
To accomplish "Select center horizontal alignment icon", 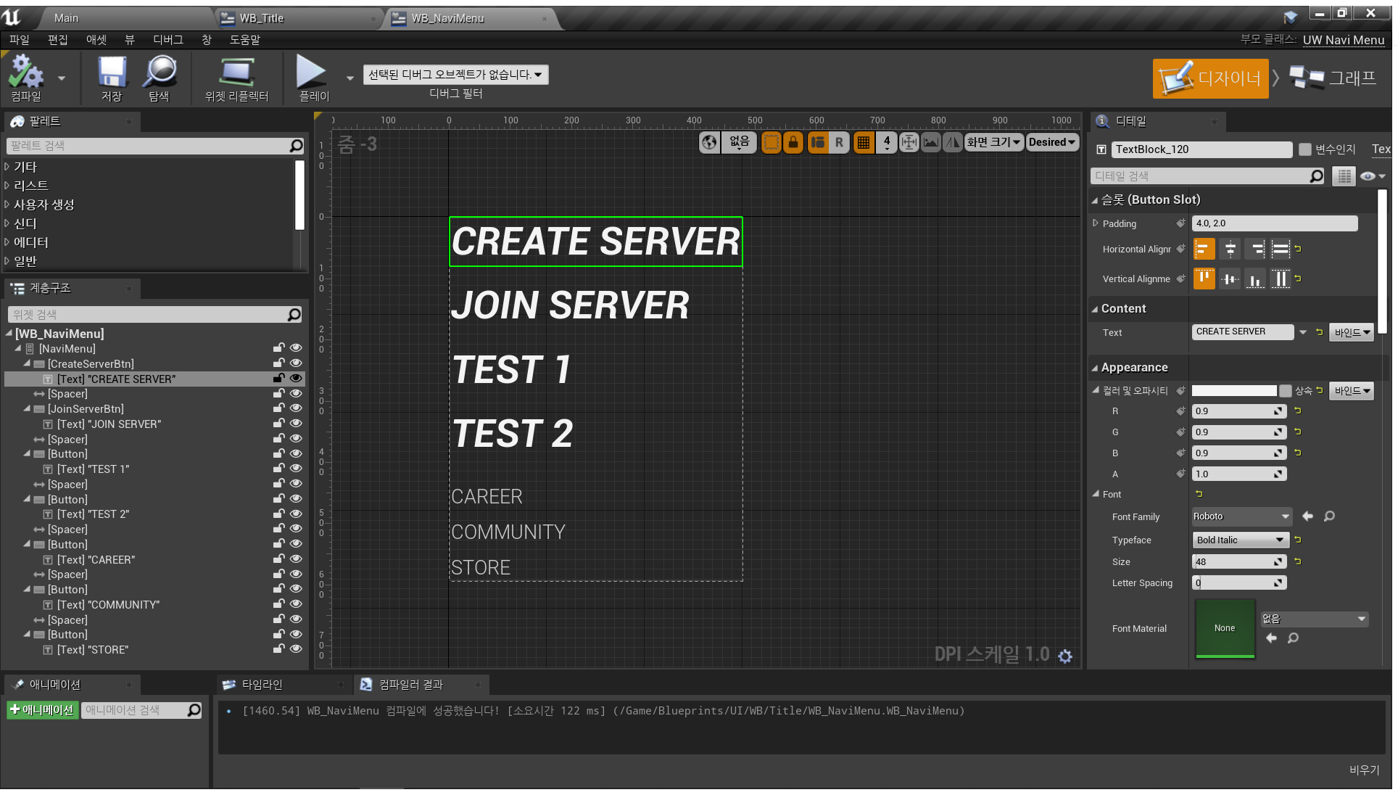I will pos(1231,249).
